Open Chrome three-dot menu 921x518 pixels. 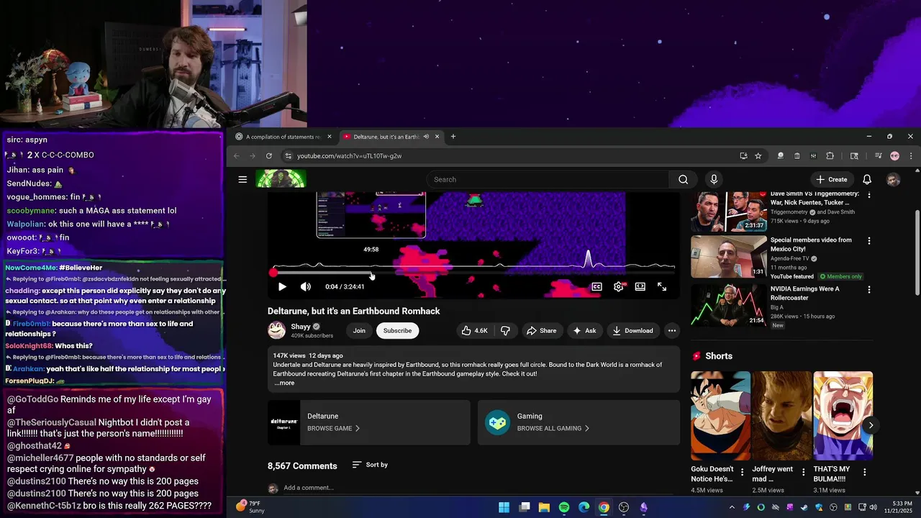[x=911, y=155]
